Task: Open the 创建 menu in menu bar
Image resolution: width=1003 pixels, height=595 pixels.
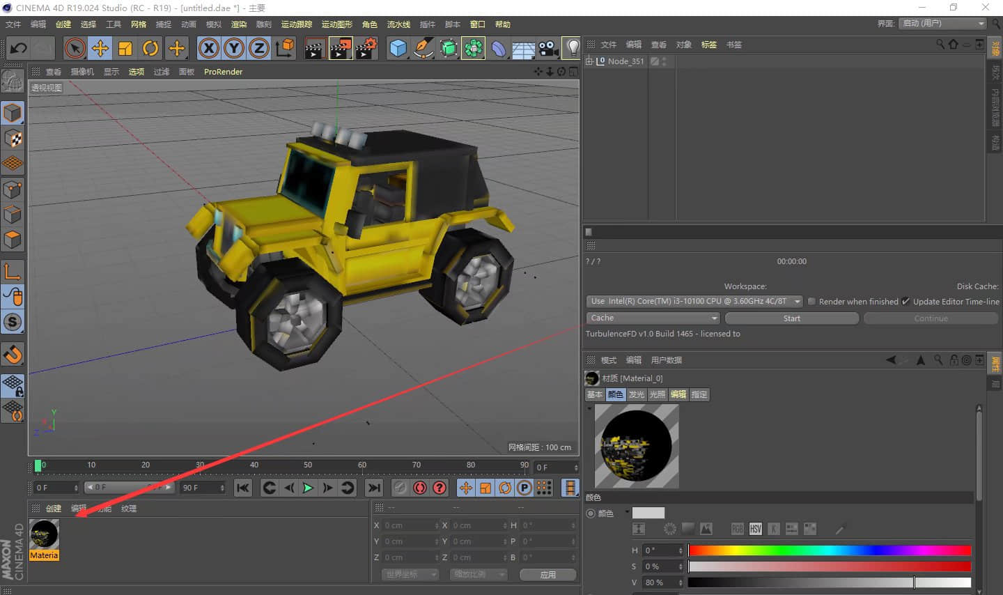Action: pos(63,24)
